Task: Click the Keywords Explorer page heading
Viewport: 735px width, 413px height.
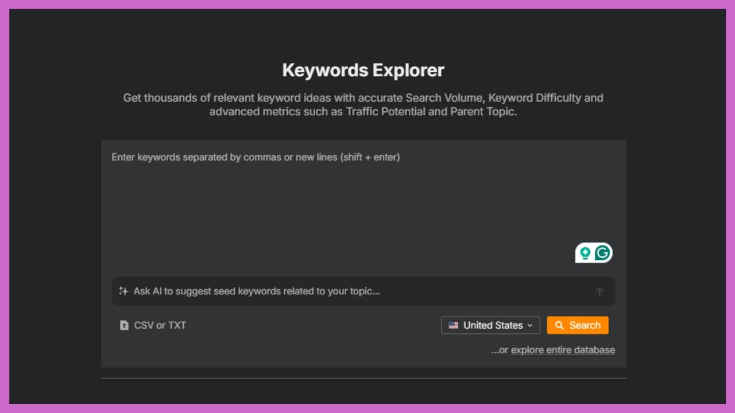Action: pos(363,69)
